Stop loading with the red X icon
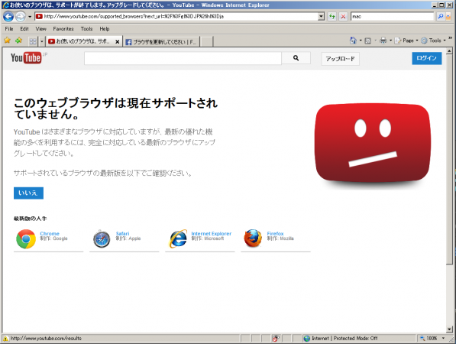The image size is (456, 344). 343,17
